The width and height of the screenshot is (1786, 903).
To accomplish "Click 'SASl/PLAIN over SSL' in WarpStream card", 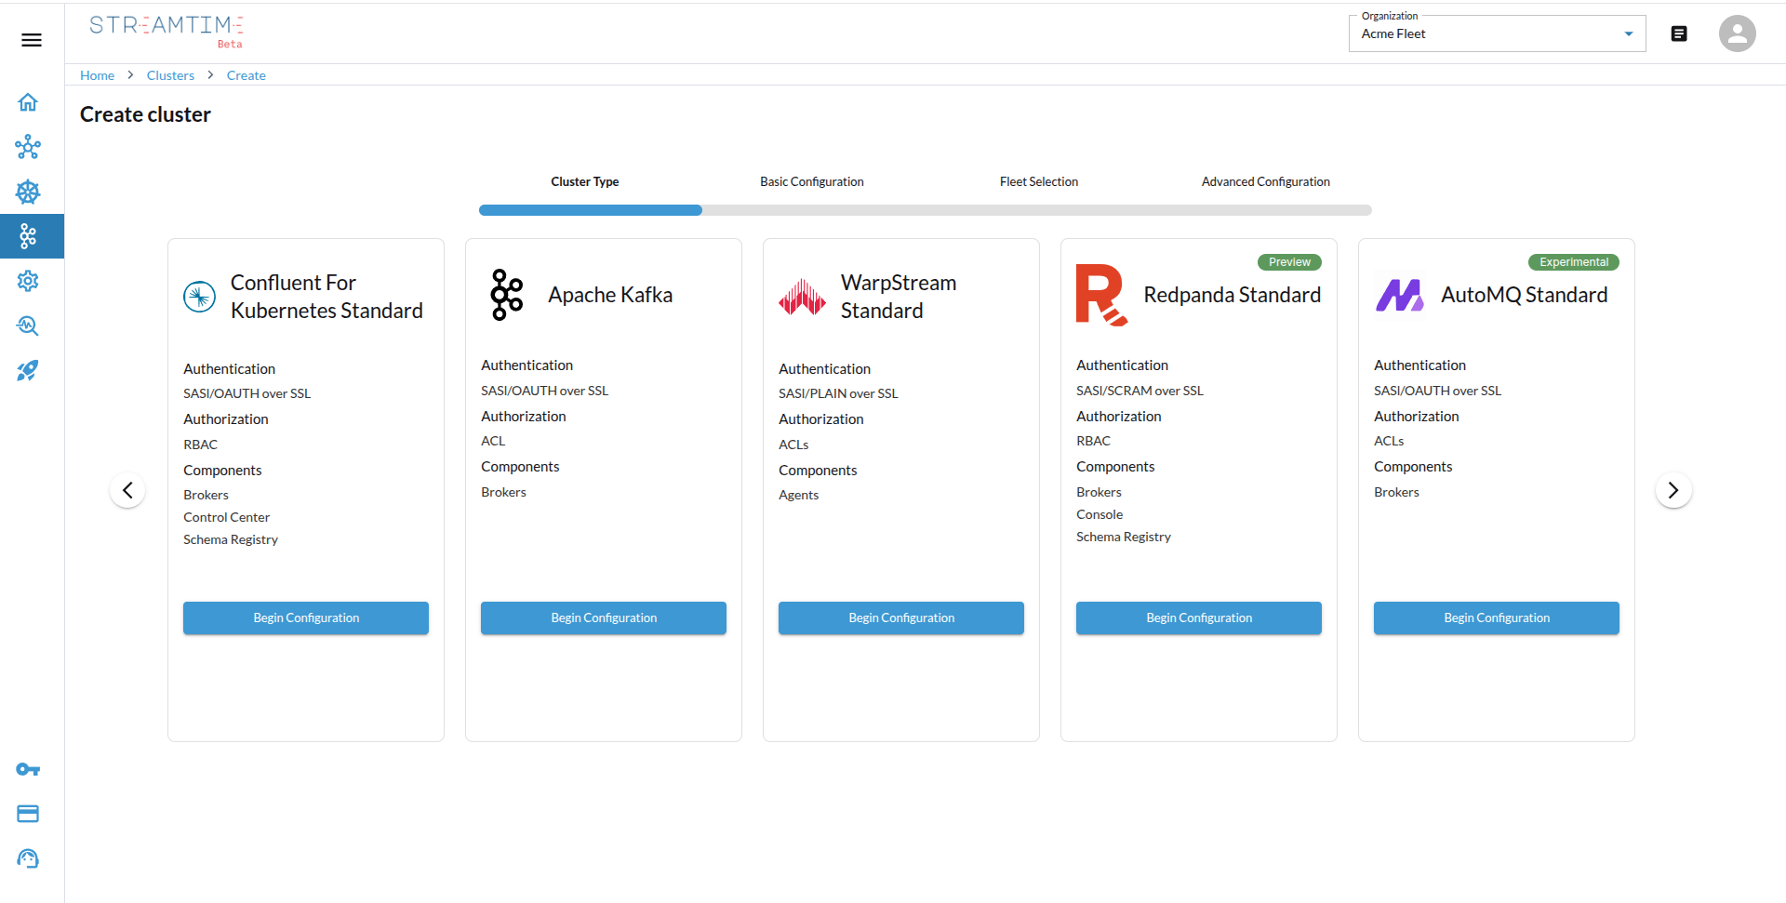I will 838,393.
